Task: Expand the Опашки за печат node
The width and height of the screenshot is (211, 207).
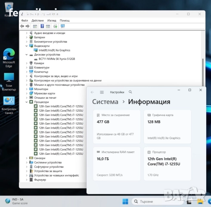Action: tap(27, 97)
